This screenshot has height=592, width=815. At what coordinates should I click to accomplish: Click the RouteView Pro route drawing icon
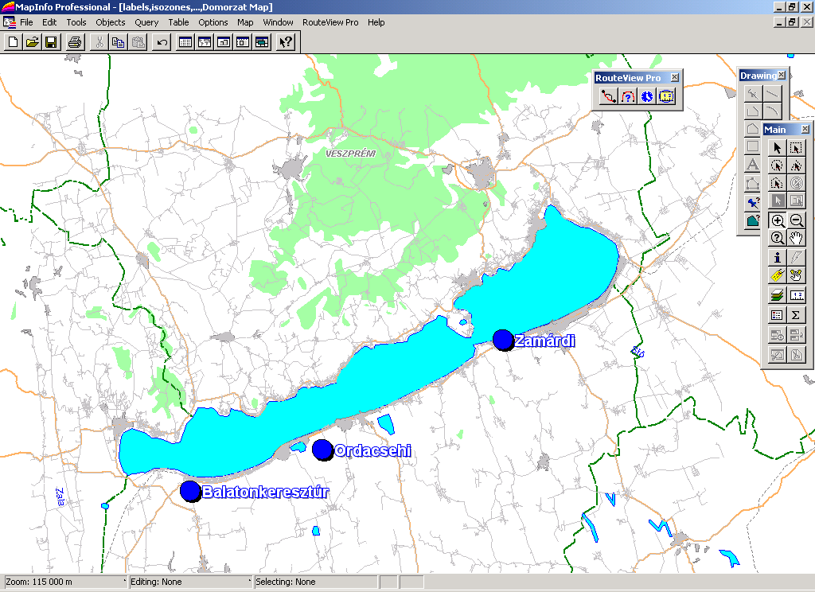click(x=609, y=96)
